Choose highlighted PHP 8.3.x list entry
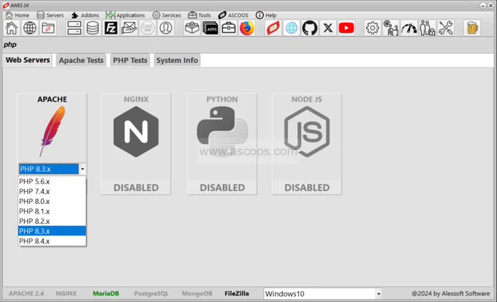The width and height of the screenshot is (497, 302). tap(52, 231)
